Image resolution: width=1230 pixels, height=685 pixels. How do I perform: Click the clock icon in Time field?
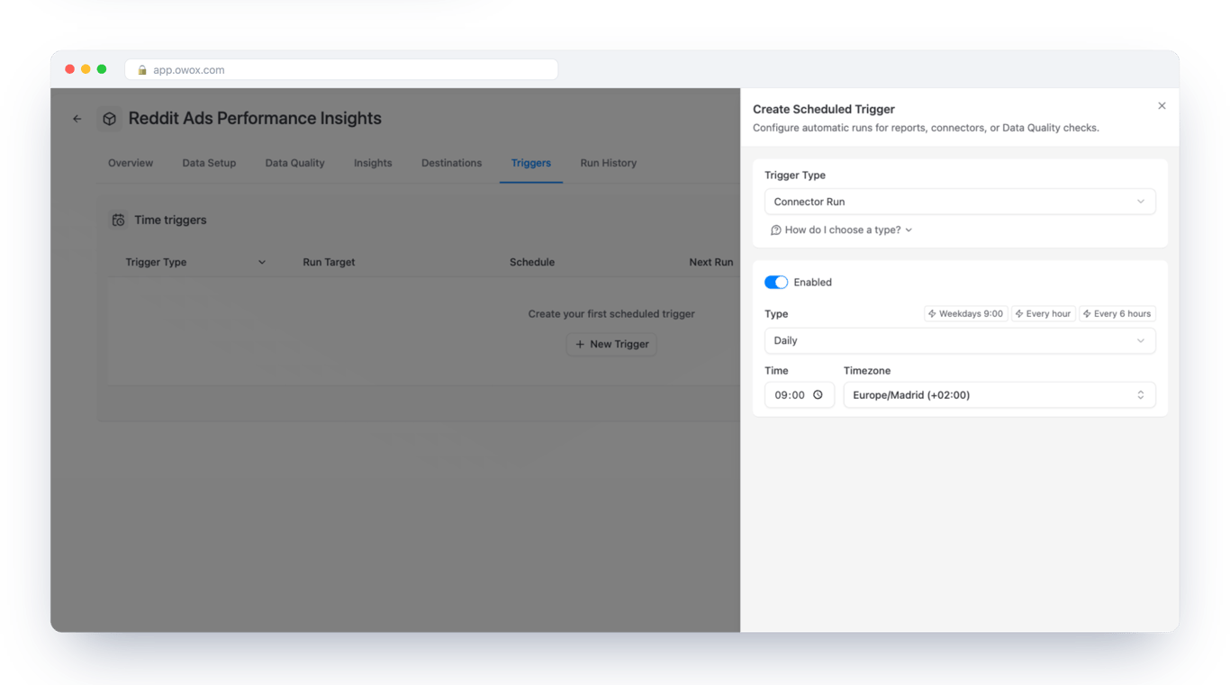(818, 395)
